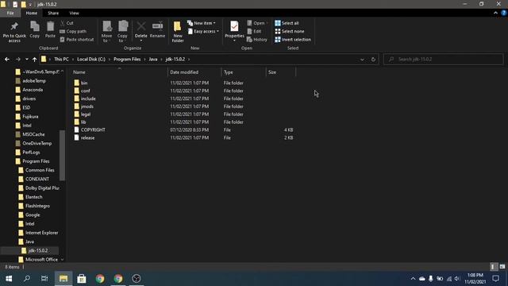
Task: Select the release file
Action: (x=88, y=137)
